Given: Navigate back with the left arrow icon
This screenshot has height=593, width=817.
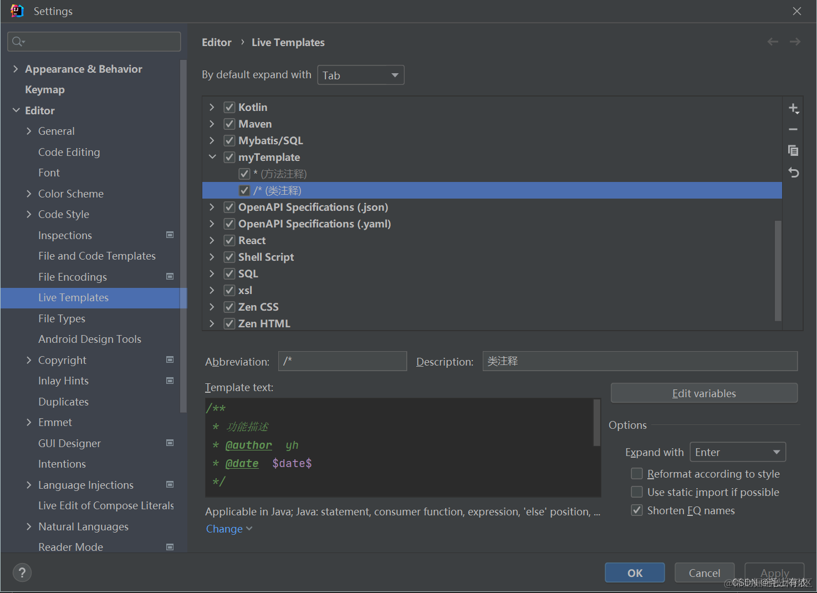Looking at the screenshot, I should [773, 42].
